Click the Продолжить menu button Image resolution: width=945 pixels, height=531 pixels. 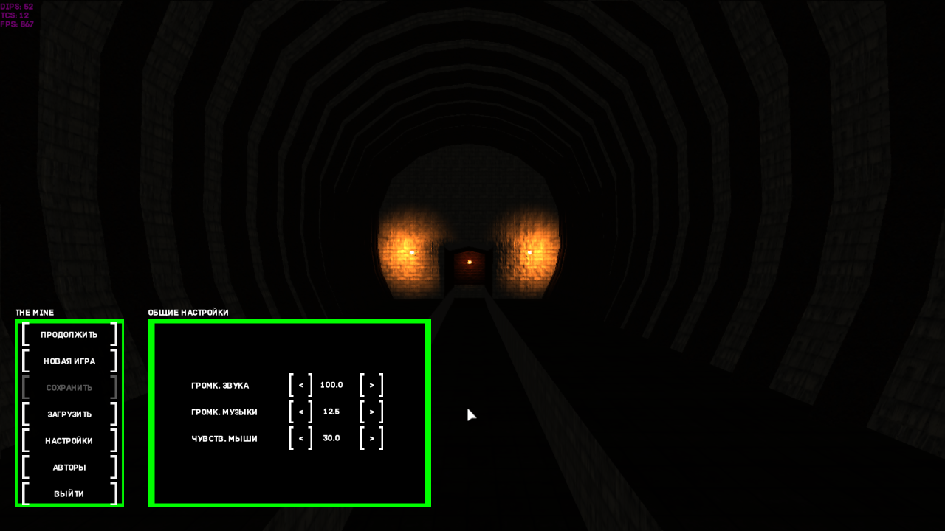[x=69, y=334]
